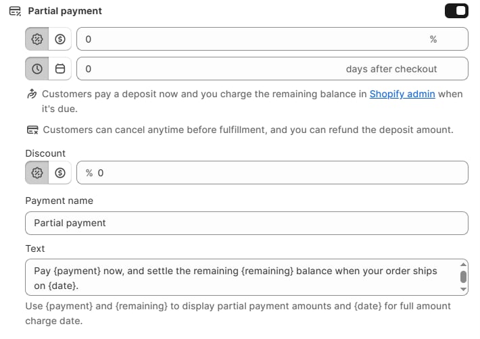Select percentage deposit type icon
Image resolution: width=480 pixels, height=339 pixels.
37,39
